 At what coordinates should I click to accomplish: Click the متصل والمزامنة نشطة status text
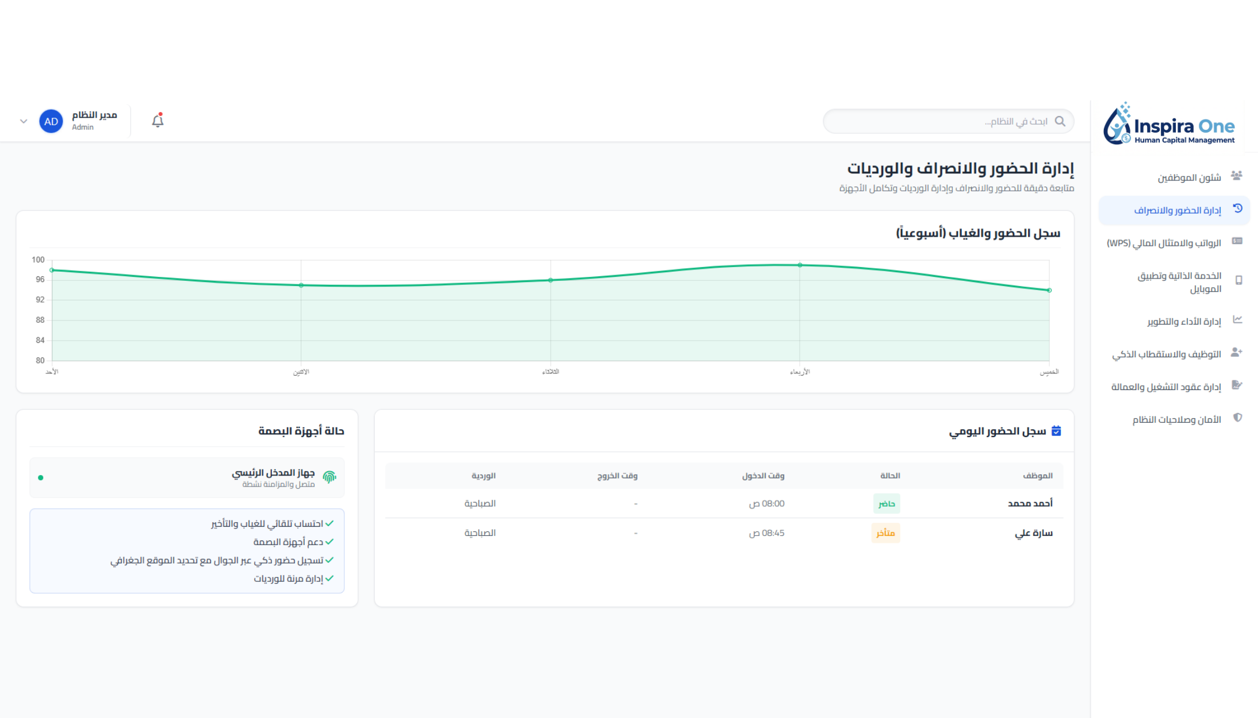(x=278, y=484)
